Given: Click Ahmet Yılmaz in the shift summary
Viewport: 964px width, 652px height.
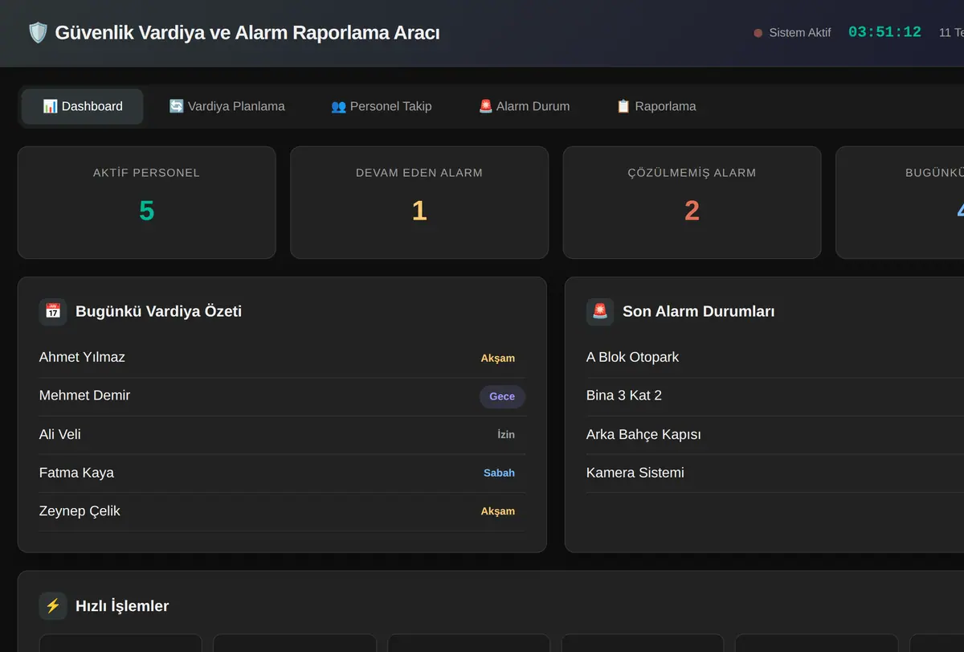Looking at the screenshot, I should pyautogui.click(x=82, y=357).
